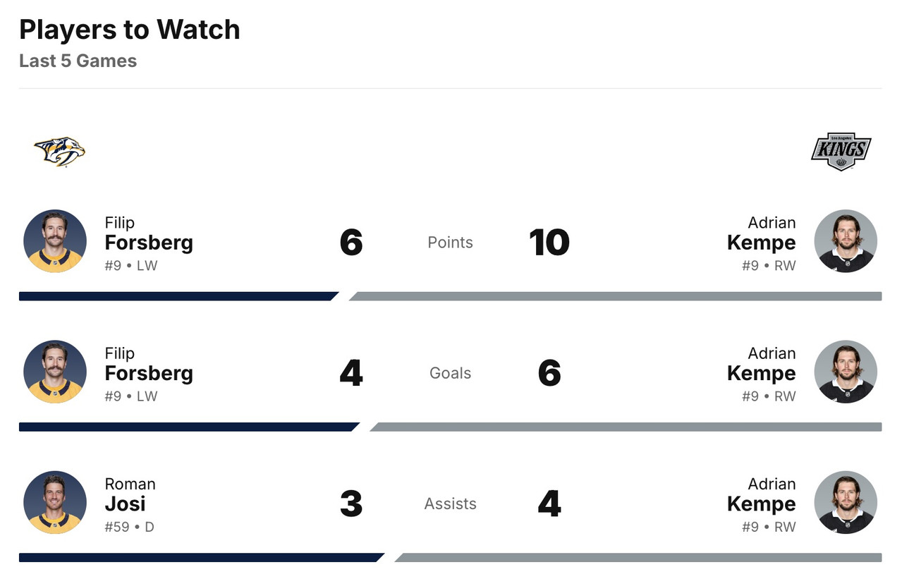Click Filip Forsberg's name in the Goals row
The width and height of the screenshot is (902, 579).
click(149, 365)
